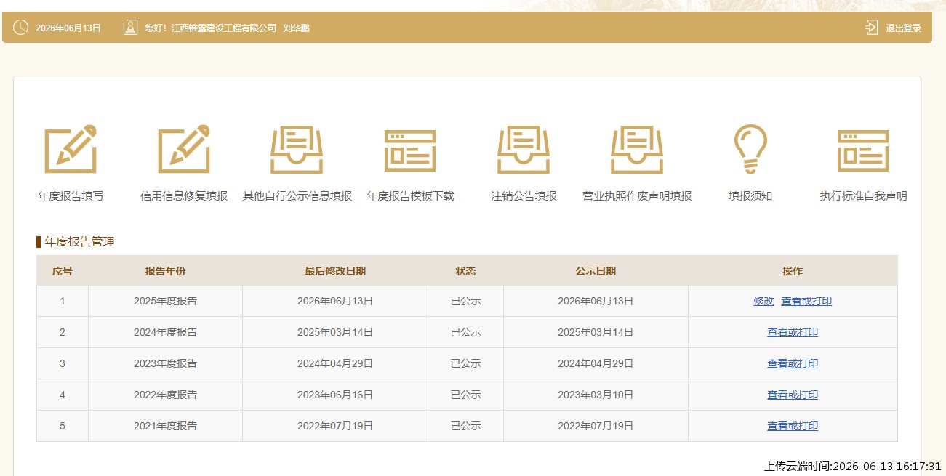Click the 最后修改日期 column header

[x=335, y=271]
